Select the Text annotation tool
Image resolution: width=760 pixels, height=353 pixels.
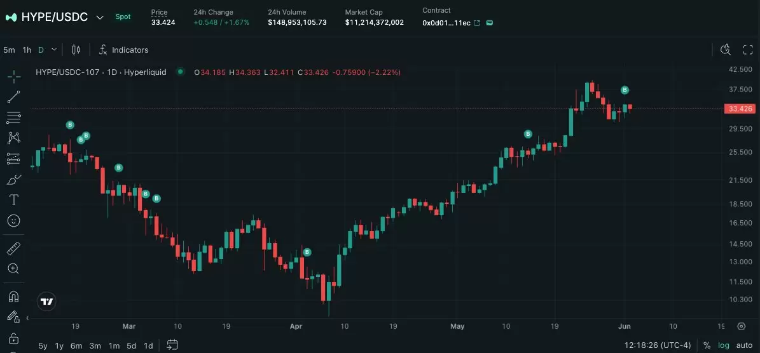[x=13, y=200]
